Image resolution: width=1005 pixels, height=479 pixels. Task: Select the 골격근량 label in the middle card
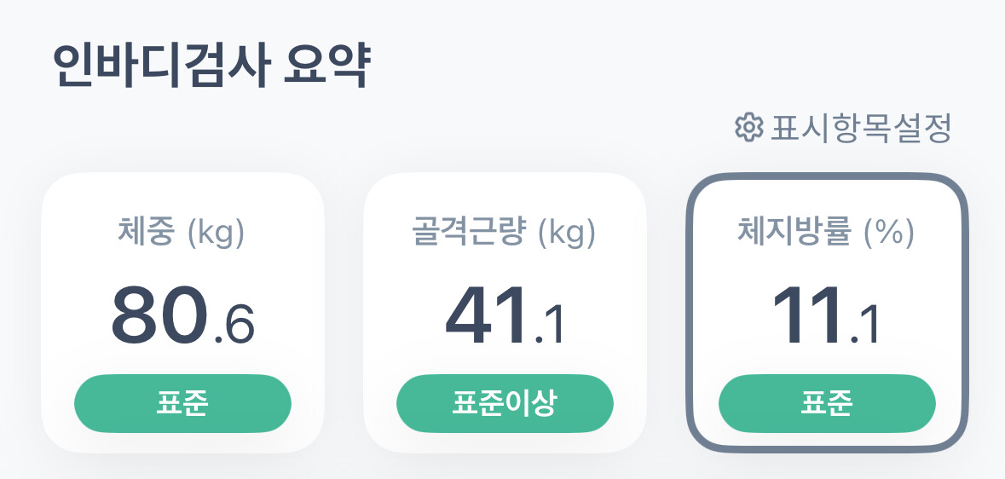point(469,233)
